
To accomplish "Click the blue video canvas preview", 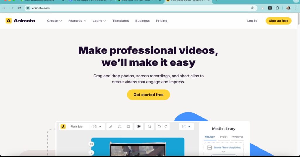I will tap(138, 147).
